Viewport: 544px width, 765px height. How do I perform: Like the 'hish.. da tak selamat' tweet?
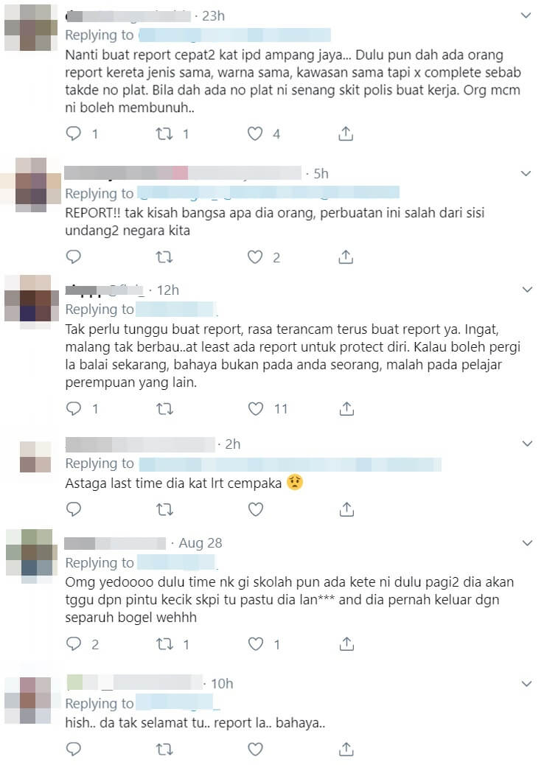(x=255, y=749)
